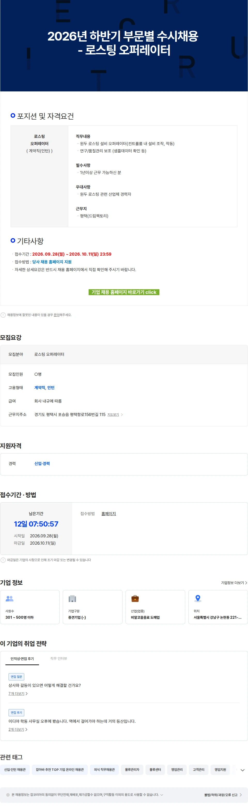Open the 문의 link in the notice

tap(57, 315)
